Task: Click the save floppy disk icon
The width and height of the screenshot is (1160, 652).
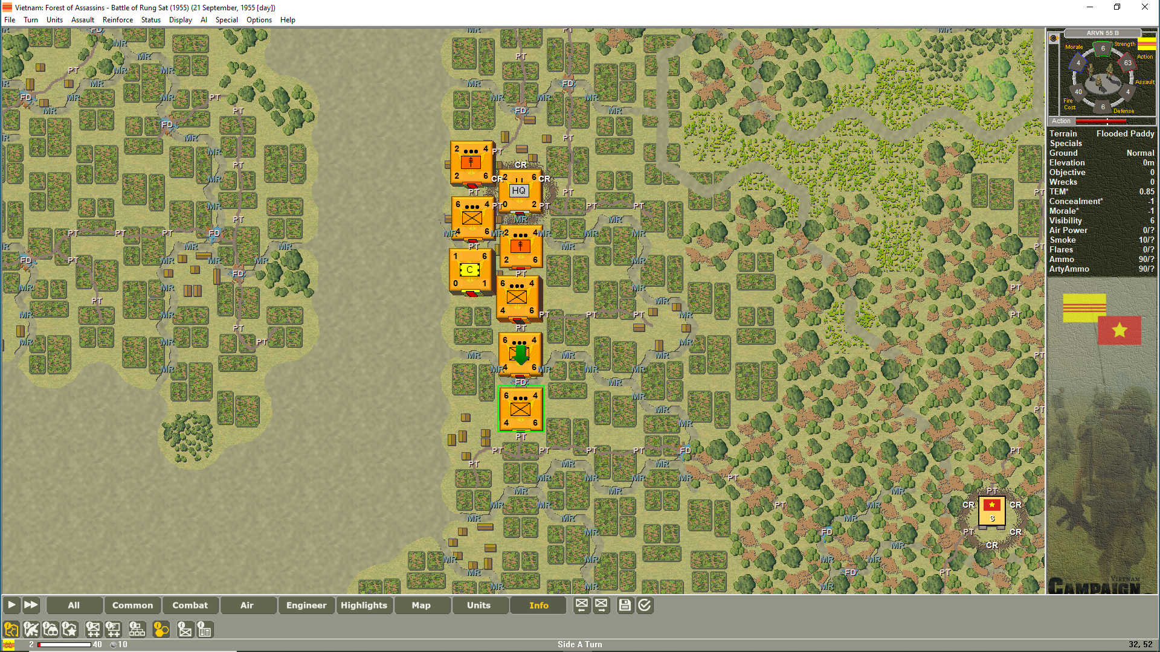Action: pyautogui.click(x=625, y=605)
